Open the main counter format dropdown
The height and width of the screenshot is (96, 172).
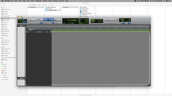click(77, 20)
